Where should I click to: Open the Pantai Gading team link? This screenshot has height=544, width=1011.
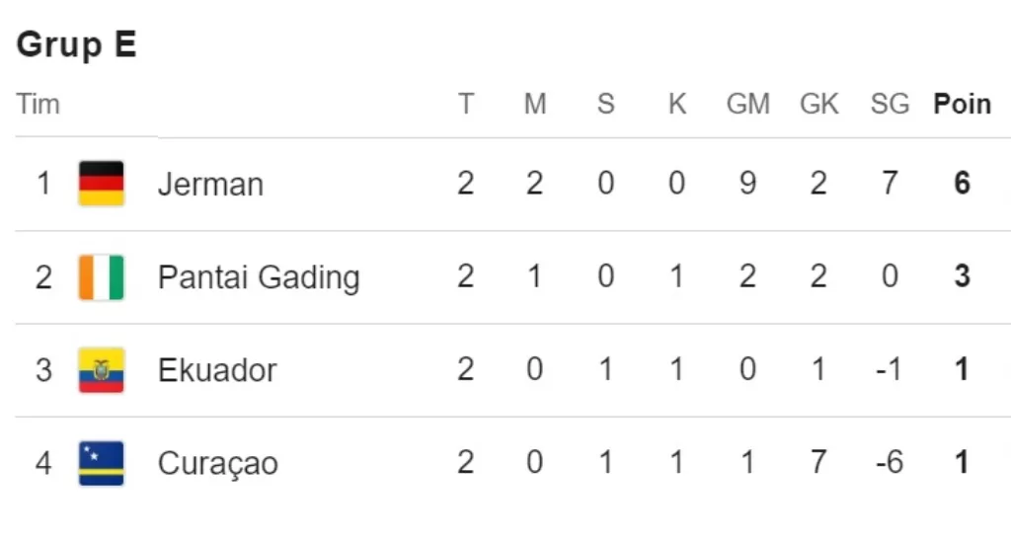[259, 277]
